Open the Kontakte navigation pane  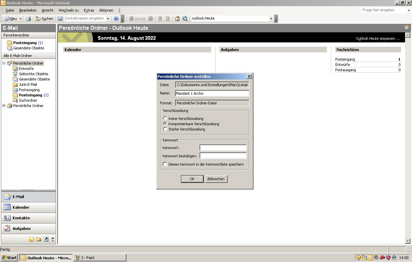point(28,218)
